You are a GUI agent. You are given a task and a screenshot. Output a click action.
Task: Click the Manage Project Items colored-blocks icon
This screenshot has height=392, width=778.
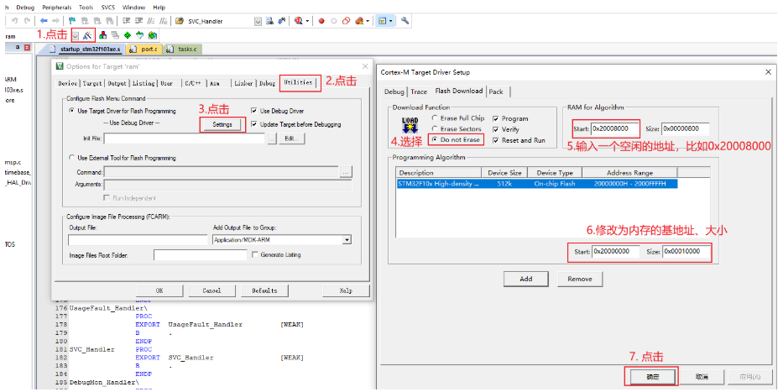tap(103, 35)
